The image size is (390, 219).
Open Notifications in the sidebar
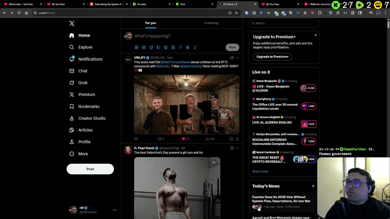coord(86,59)
